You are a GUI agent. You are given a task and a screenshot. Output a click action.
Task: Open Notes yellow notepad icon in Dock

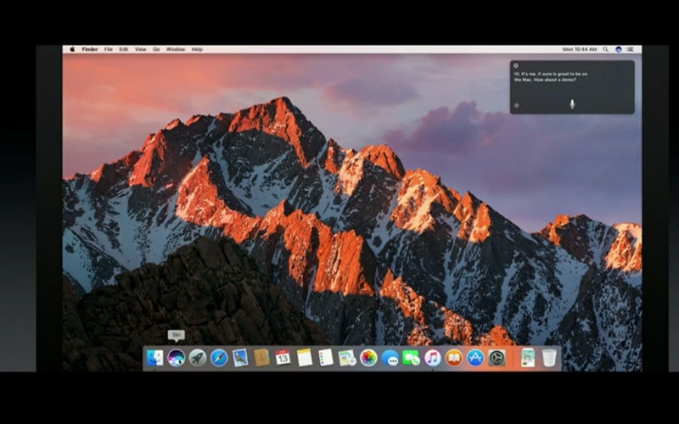[305, 358]
